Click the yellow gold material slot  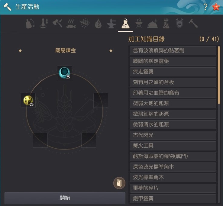(x=28, y=100)
